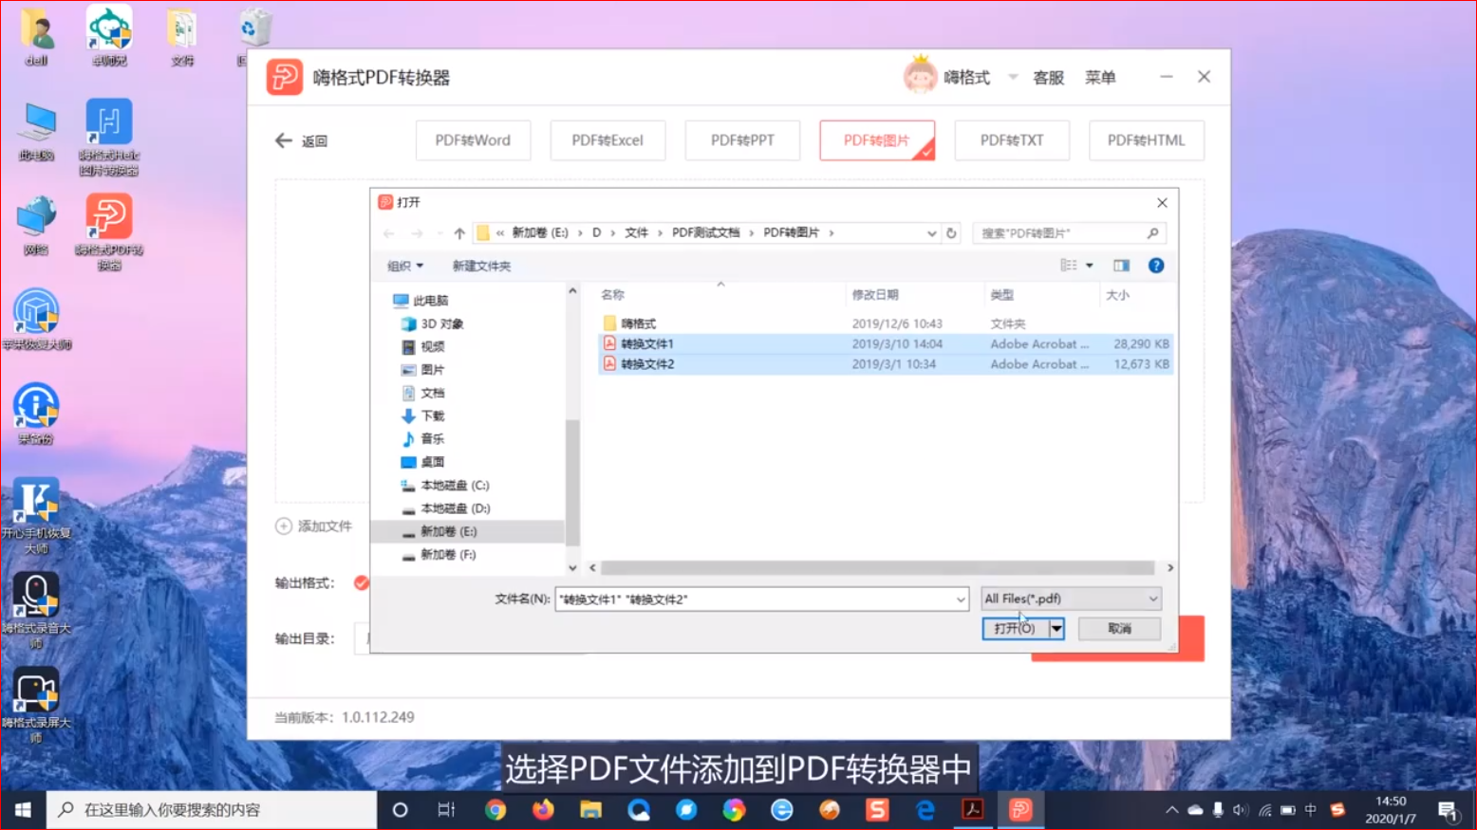1477x830 pixels.
Task: Click the 文件名 input field
Action: point(755,599)
